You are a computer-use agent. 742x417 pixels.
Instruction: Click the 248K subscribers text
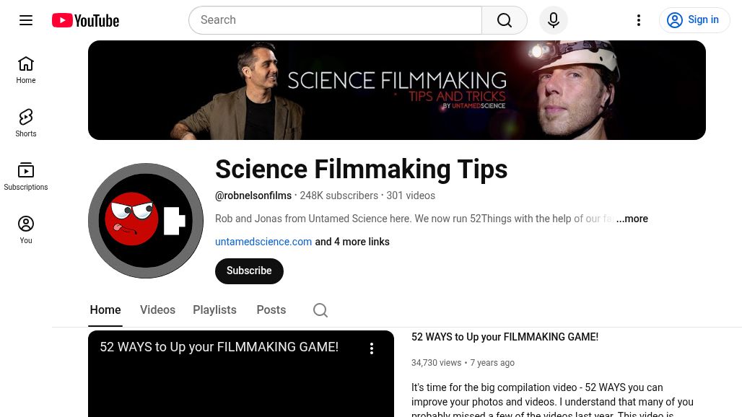[339, 196]
